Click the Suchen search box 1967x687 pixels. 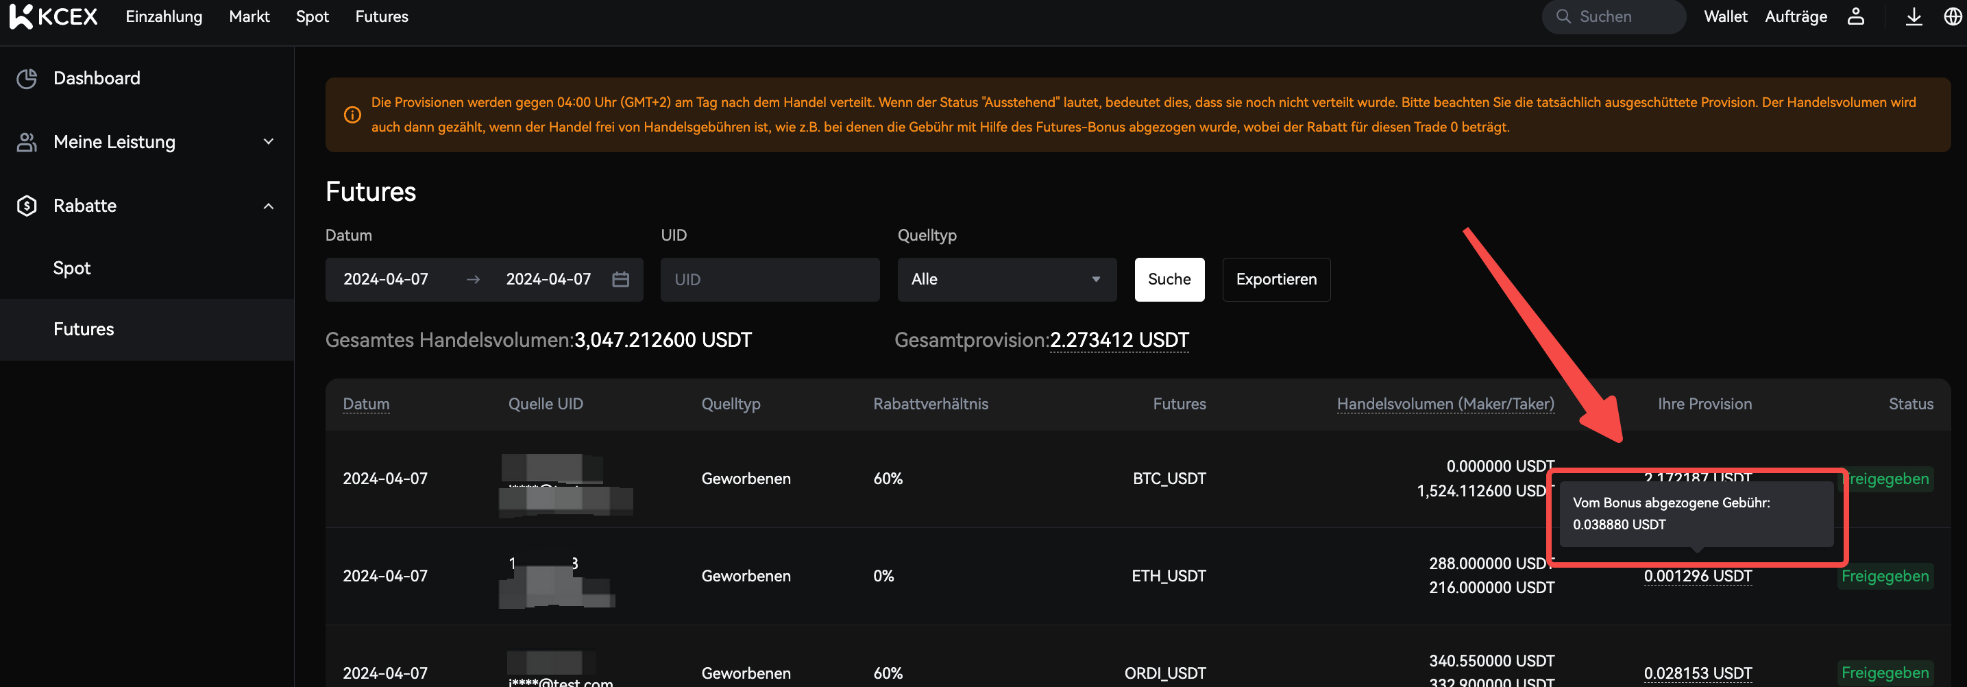1614,16
